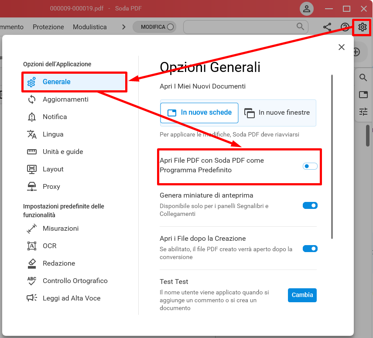Screen dimensions: 373x338
Task: Click the Misurazioni measure arrow icon
Action: [x=32, y=229]
